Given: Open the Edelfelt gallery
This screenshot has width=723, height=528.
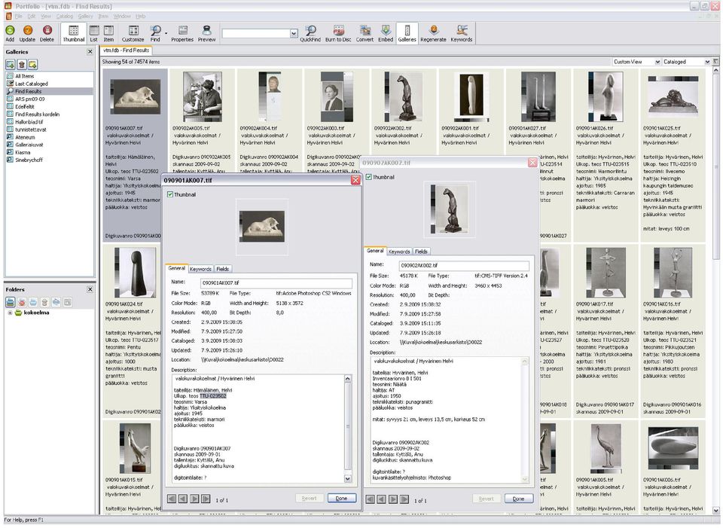Looking at the screenshot, I should [25, 106].
